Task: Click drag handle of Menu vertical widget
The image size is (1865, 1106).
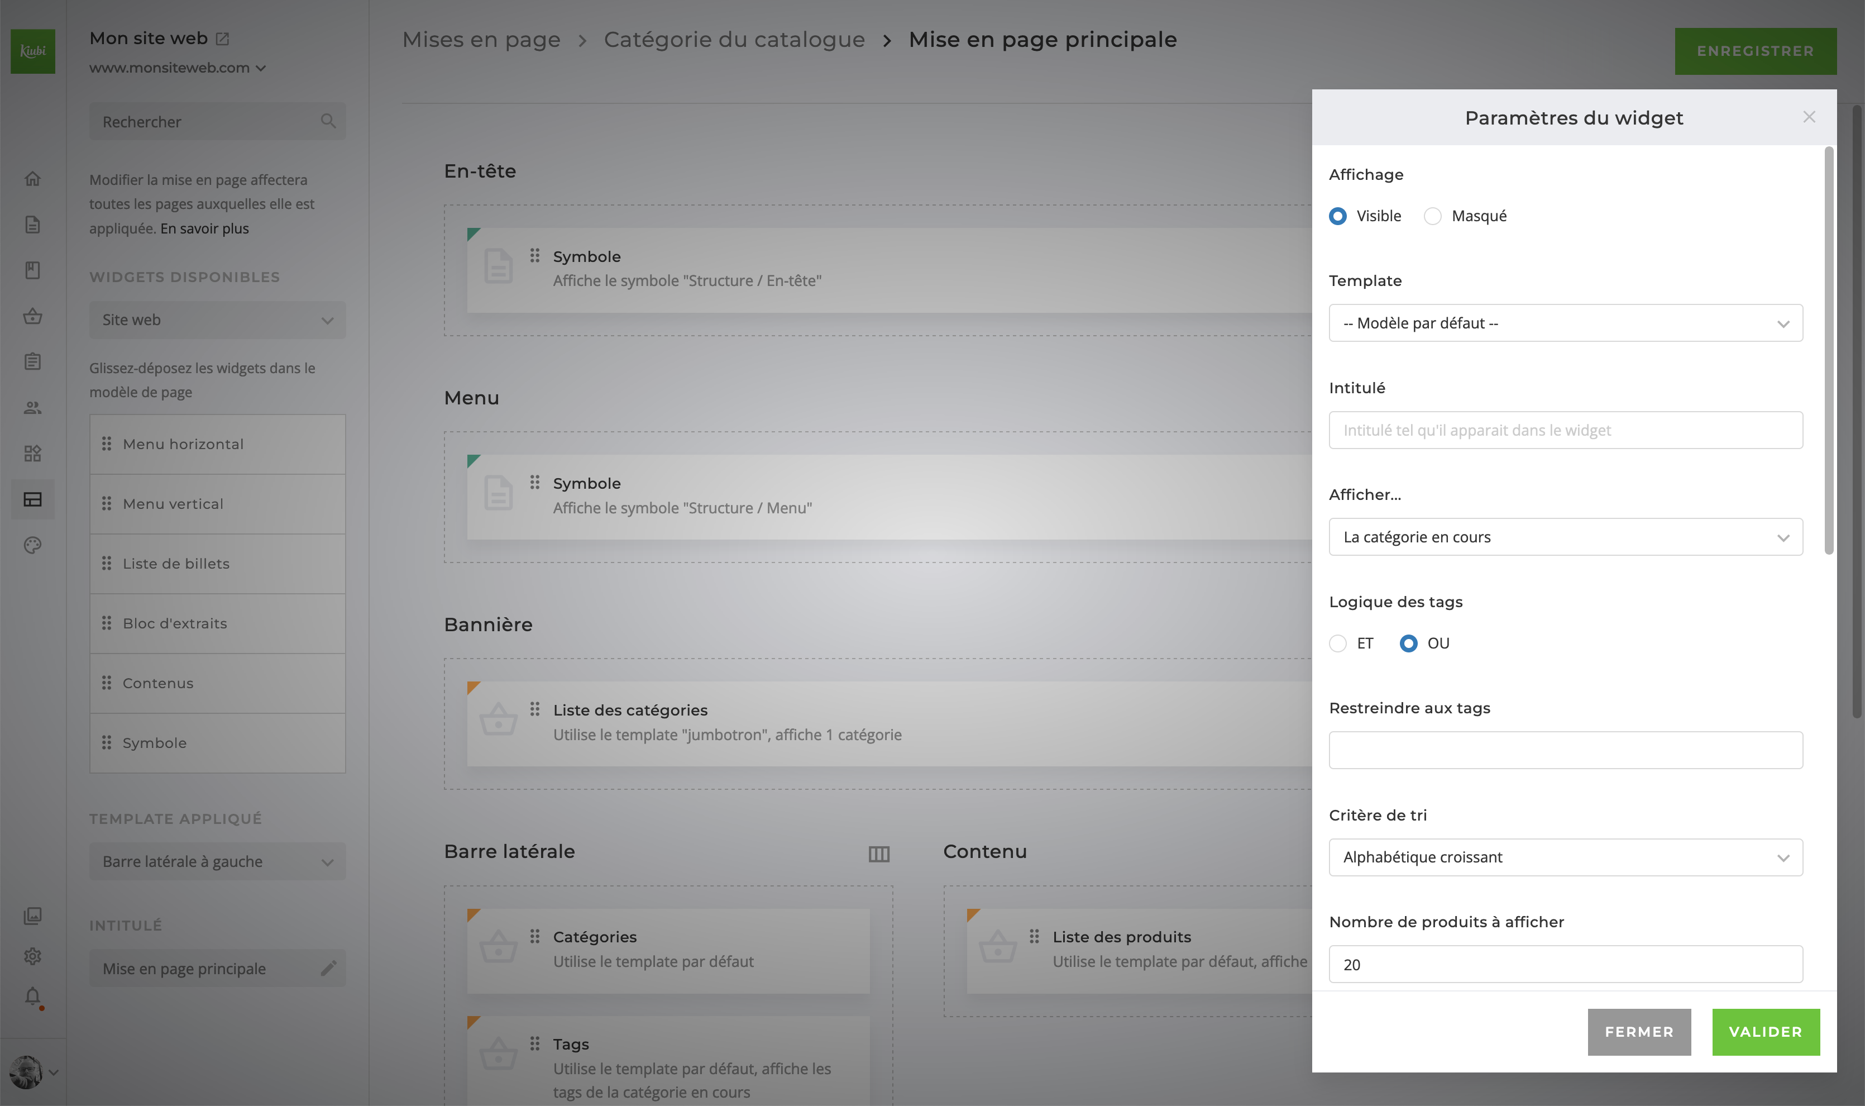Action: click(107, 504)
